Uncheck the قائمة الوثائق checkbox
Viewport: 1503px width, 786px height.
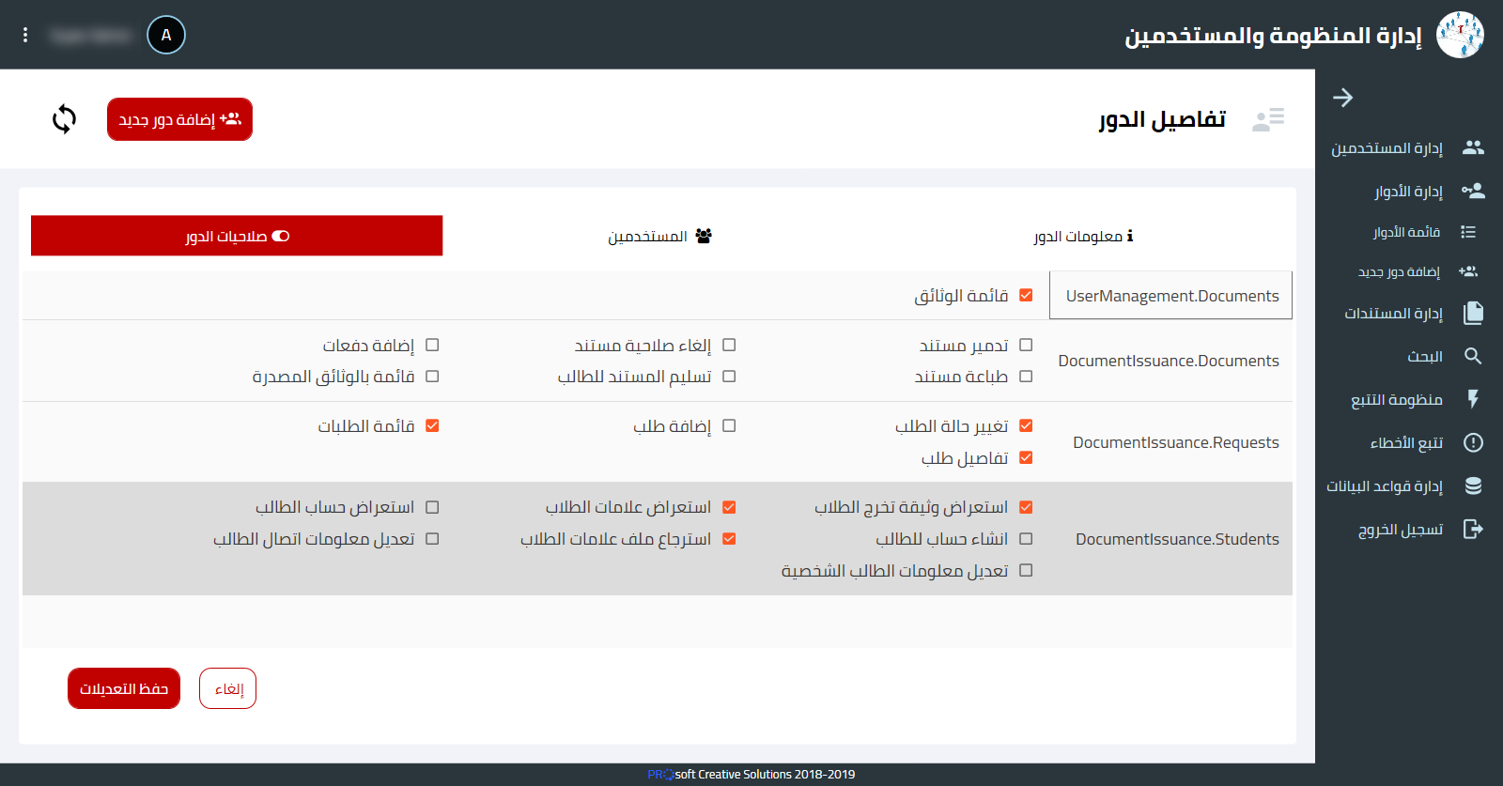point(1026,295)
